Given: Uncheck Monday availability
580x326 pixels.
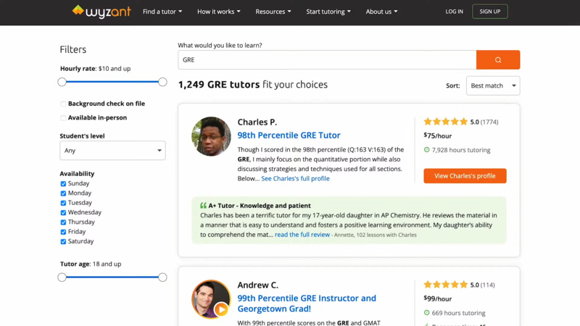Looking at the screenshot, I should [63, 193].
